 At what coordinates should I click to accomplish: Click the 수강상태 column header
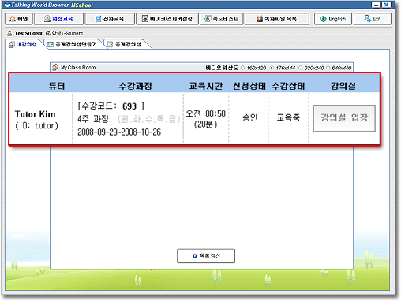pyautogui.click(x=288, y=86)
